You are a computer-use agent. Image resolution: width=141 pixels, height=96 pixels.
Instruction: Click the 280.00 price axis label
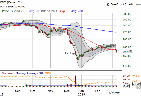coord(127,14)
